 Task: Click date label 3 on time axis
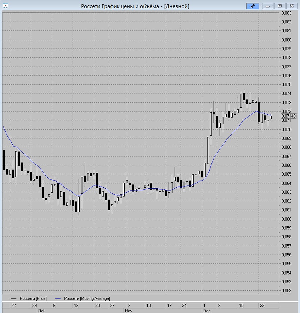point(129,306)
